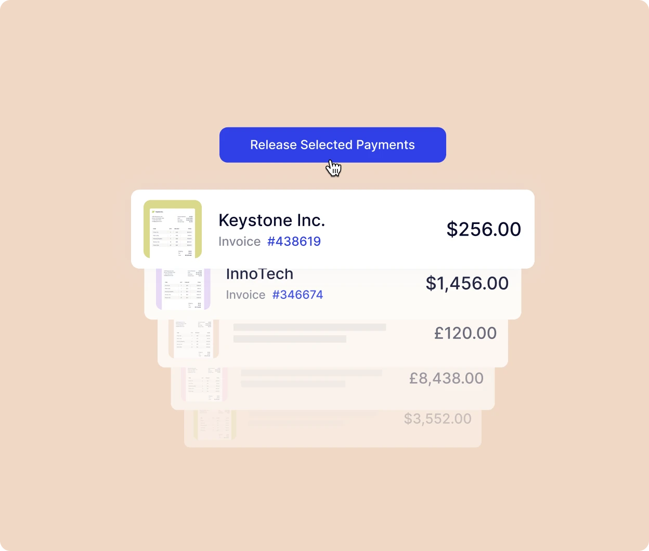The image size is (649, 551).
Task: Click the $1,456.00 amount
Action: pyautogui.click(x=467, y=283)
